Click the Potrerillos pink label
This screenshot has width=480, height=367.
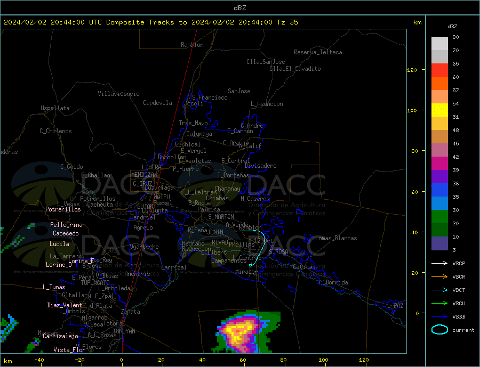(63, 209)
